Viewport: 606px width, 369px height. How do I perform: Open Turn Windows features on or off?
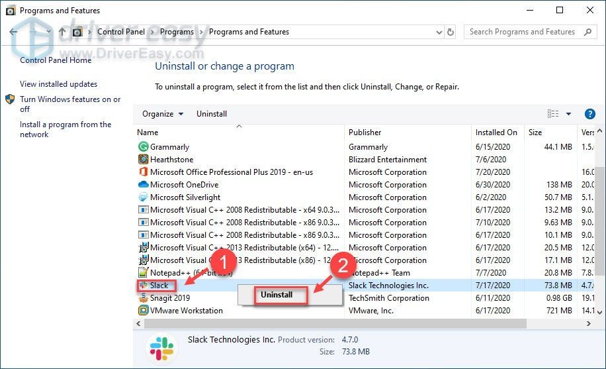coord(70,104)
